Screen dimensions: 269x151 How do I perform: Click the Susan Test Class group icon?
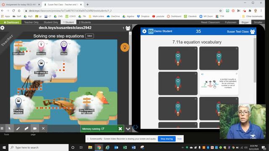click(x=253, y=31)
